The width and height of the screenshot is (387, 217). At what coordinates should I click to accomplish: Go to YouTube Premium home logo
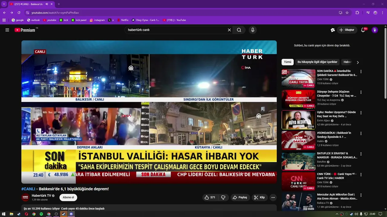[24, 30]
